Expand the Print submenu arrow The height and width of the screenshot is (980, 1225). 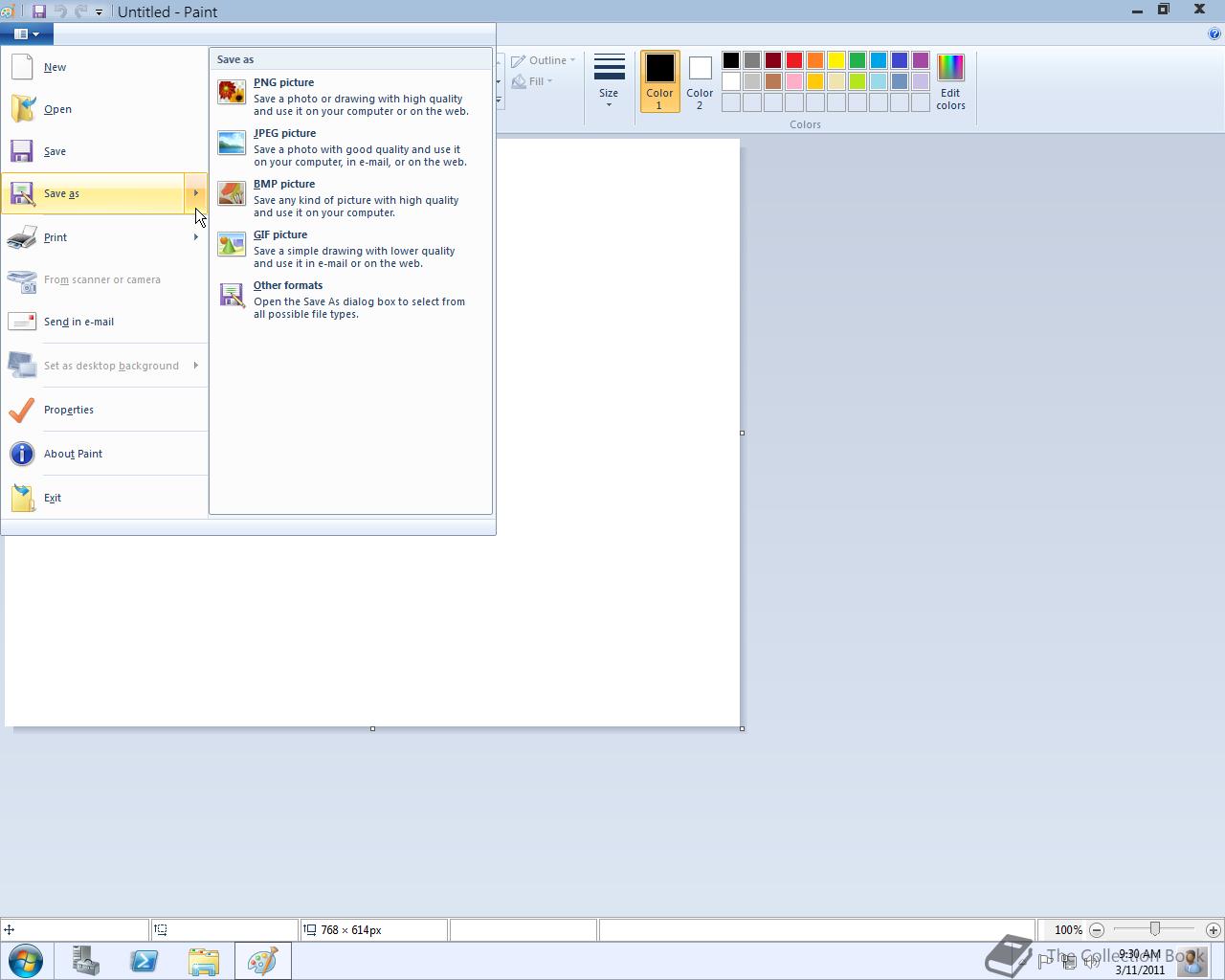click(196, 237)
